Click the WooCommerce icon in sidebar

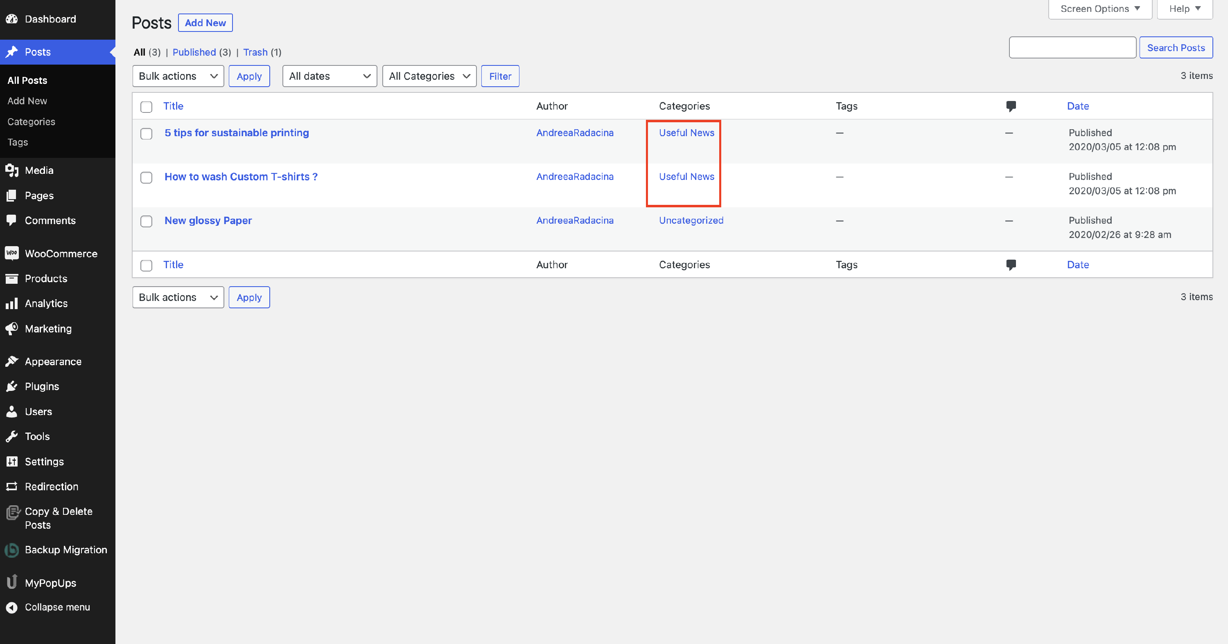12,254
